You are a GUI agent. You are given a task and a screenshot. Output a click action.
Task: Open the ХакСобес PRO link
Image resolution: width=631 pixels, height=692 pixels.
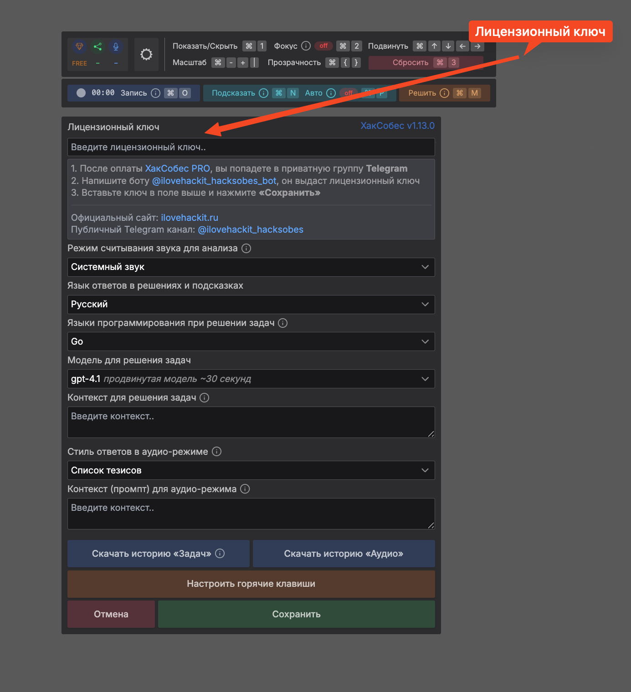pos(178,168)
